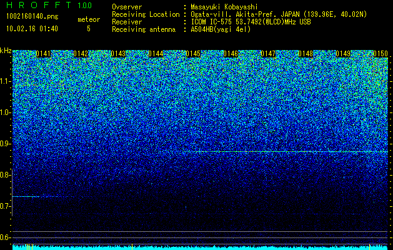
Task: Click the 0145 time marker
Action: [193, 54]
